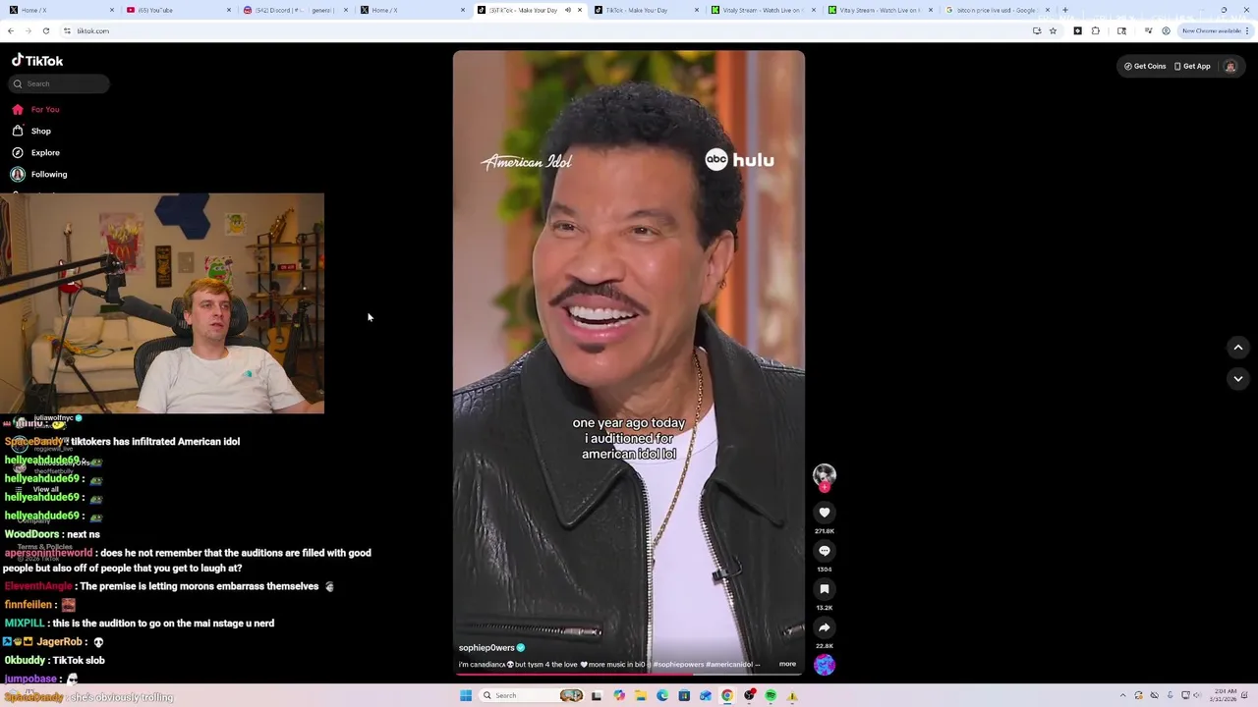The image size is (1258, 707).
Task: Share the video with arrow icon
Action: tap(825, 627)
